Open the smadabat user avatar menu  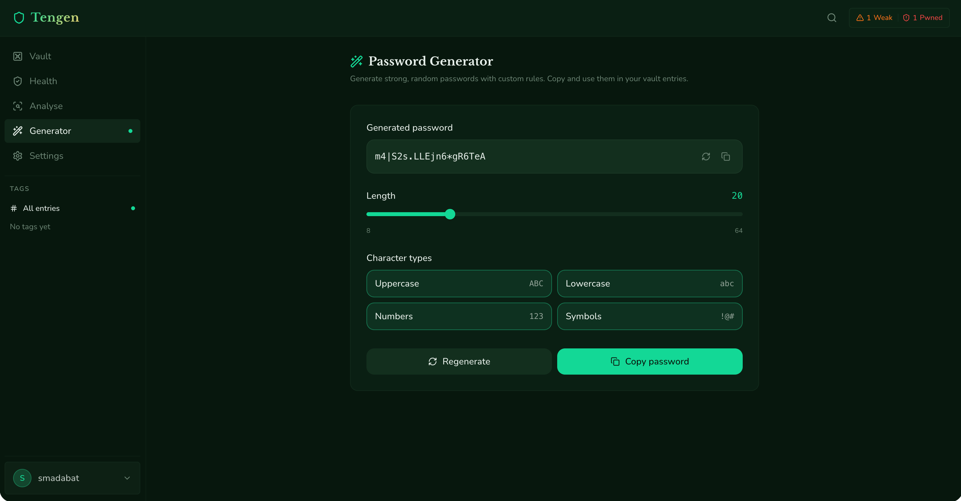[22, 478]
